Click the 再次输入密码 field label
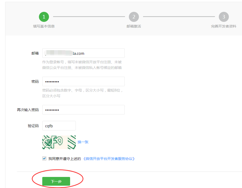Image resolution: width=242 pixels, height=188 pixels. (28, 110)
